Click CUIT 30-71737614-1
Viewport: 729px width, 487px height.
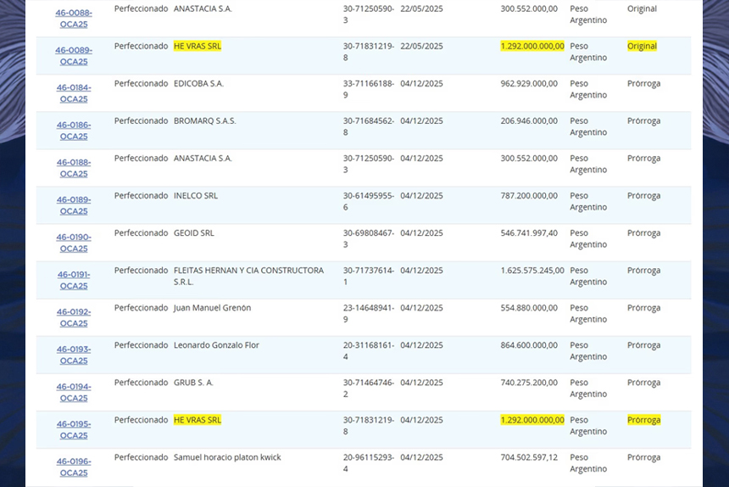coord(369,277)
